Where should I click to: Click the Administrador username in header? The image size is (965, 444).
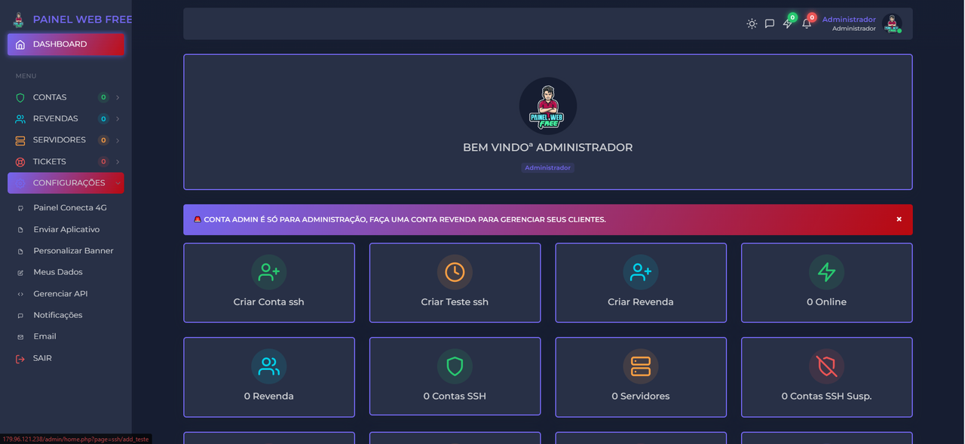click(x=849, y=20)
